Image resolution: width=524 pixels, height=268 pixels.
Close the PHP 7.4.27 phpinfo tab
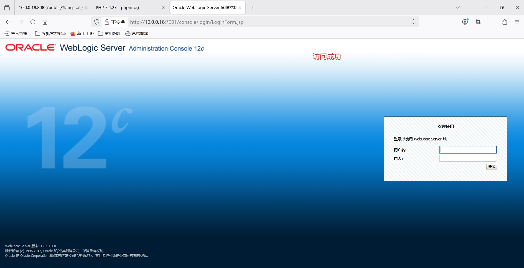click(x=163, y=8)
